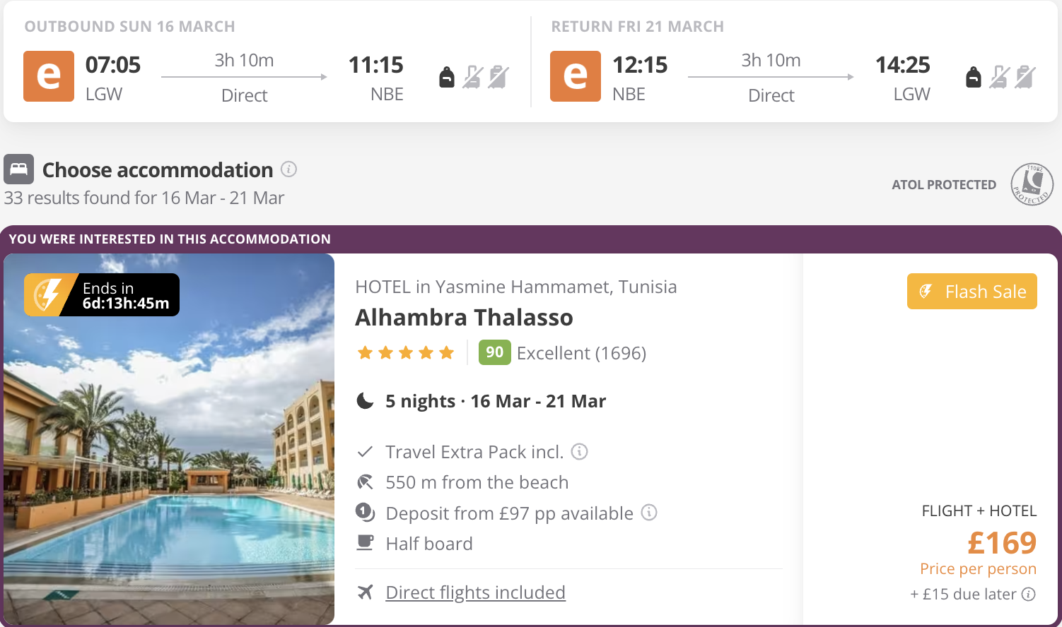Open the hotel pool photo thumbnail
Viewport: 1062px width, 627px height.
coord(169,439)
